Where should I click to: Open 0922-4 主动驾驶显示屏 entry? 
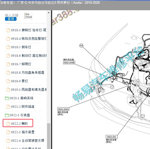(28, 140)
